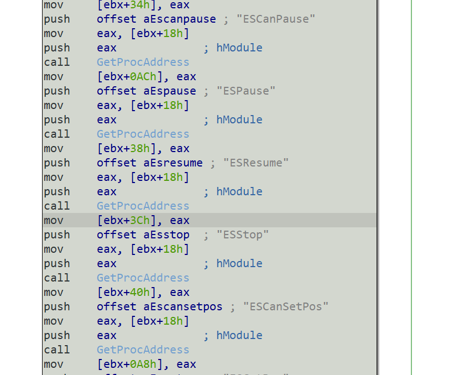Click the ESStop comment text
This screenshot has height=375, width=475.
tap(243, 235)
